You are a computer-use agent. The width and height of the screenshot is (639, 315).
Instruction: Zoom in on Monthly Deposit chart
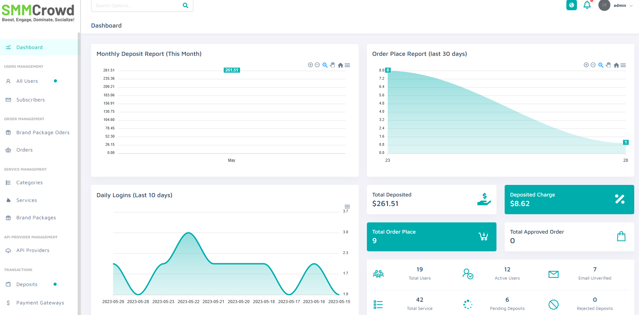pos(310,65)
